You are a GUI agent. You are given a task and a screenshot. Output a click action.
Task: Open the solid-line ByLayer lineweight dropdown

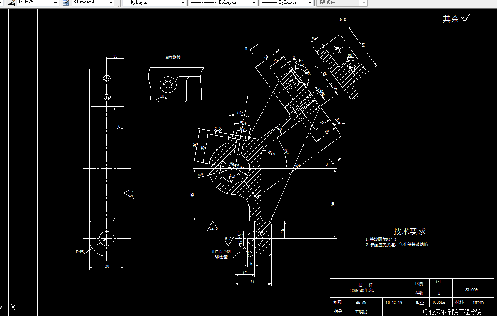pos(310,3)
